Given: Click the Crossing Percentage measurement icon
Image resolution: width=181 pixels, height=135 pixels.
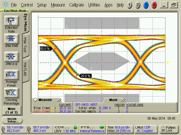Looking at the screenshot, I should click(11, 93).
